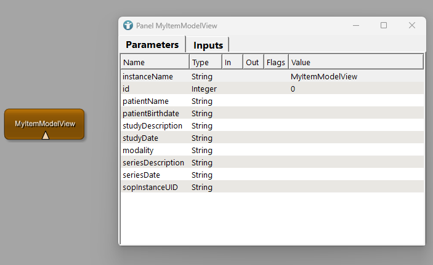Click the Value column header
The width and height of the screenshot is (433, 265).
click(355, 62)
